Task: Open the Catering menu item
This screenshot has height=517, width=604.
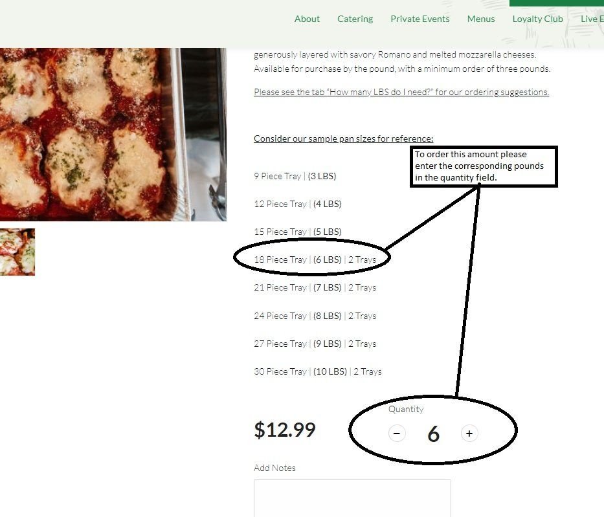Action: pyautogui.click(x=355, y=19)
